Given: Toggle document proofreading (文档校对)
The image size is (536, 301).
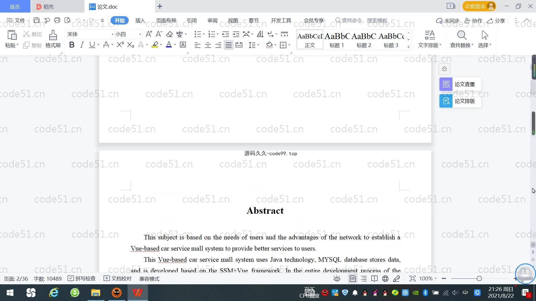Looking at the screenshot, I should point(118,279).
